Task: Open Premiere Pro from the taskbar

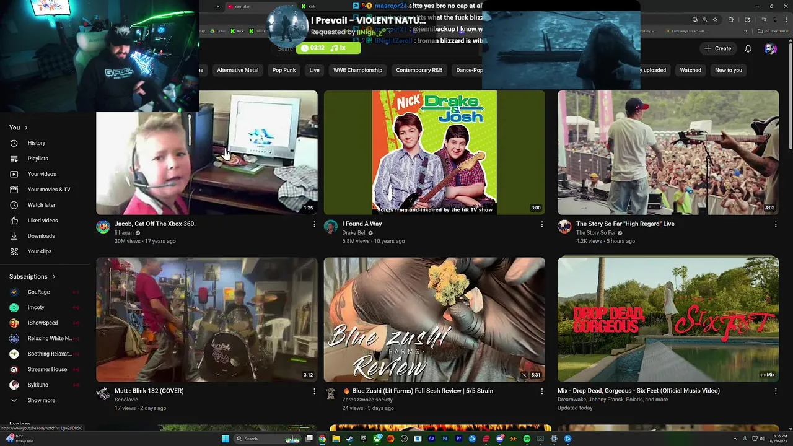Action: pyautogui.click(x=458, y=439)
